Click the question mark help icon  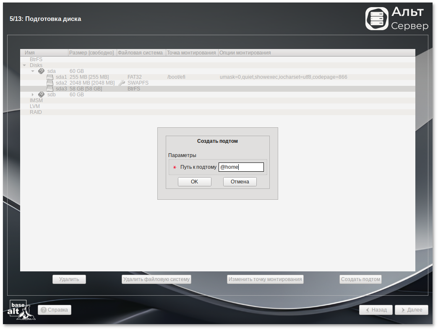pyautogui.click(x=44, y=310)
